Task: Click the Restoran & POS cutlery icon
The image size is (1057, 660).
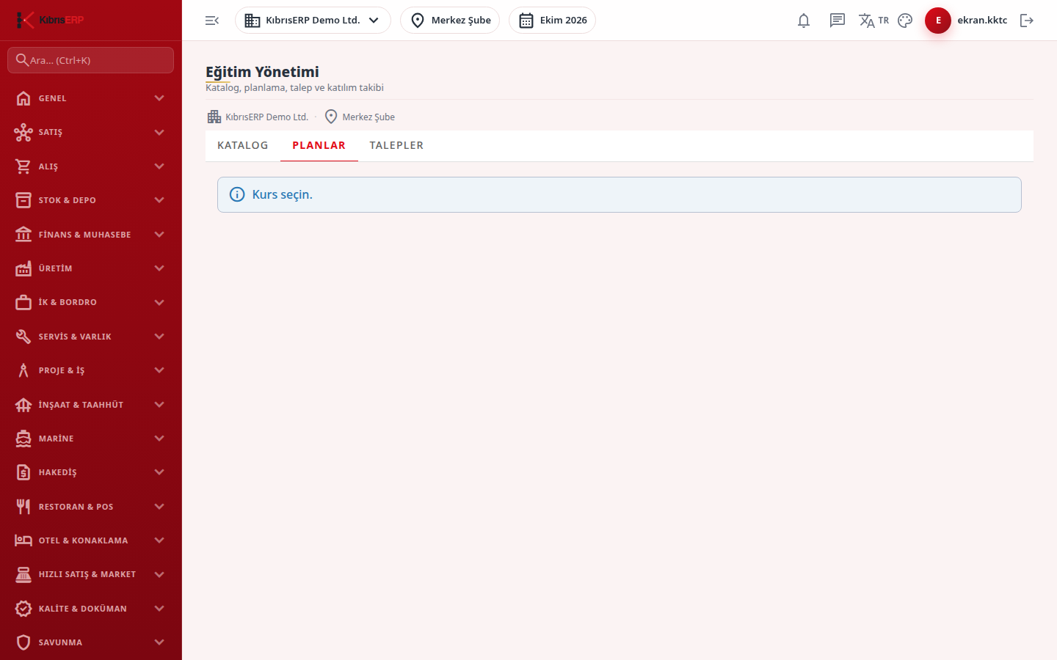Action: 23,507
